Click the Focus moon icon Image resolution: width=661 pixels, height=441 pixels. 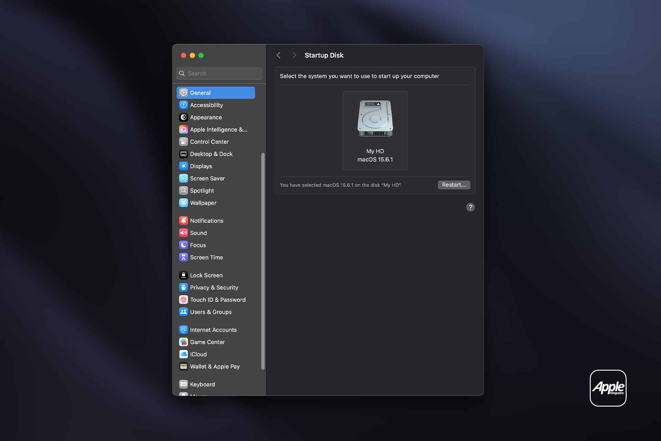click(183, 245)
